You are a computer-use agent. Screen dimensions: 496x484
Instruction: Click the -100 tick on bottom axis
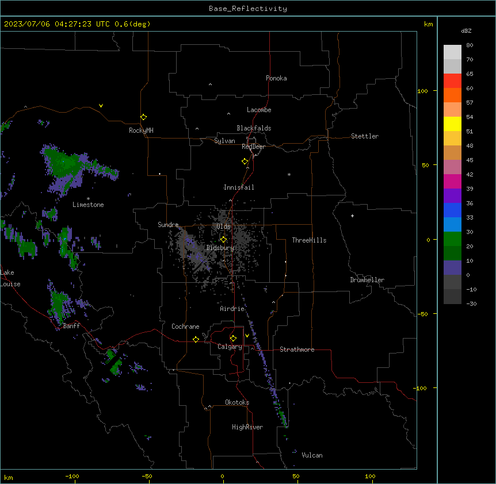72,476
